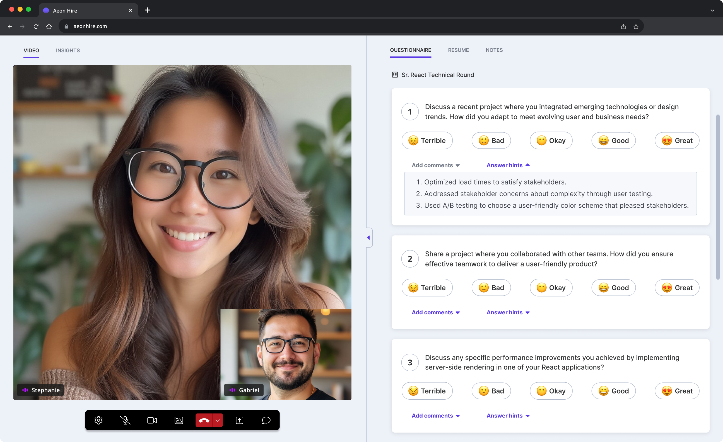Click the screen share icon
This screenshot has width=723, height=442.
(239, 420)
